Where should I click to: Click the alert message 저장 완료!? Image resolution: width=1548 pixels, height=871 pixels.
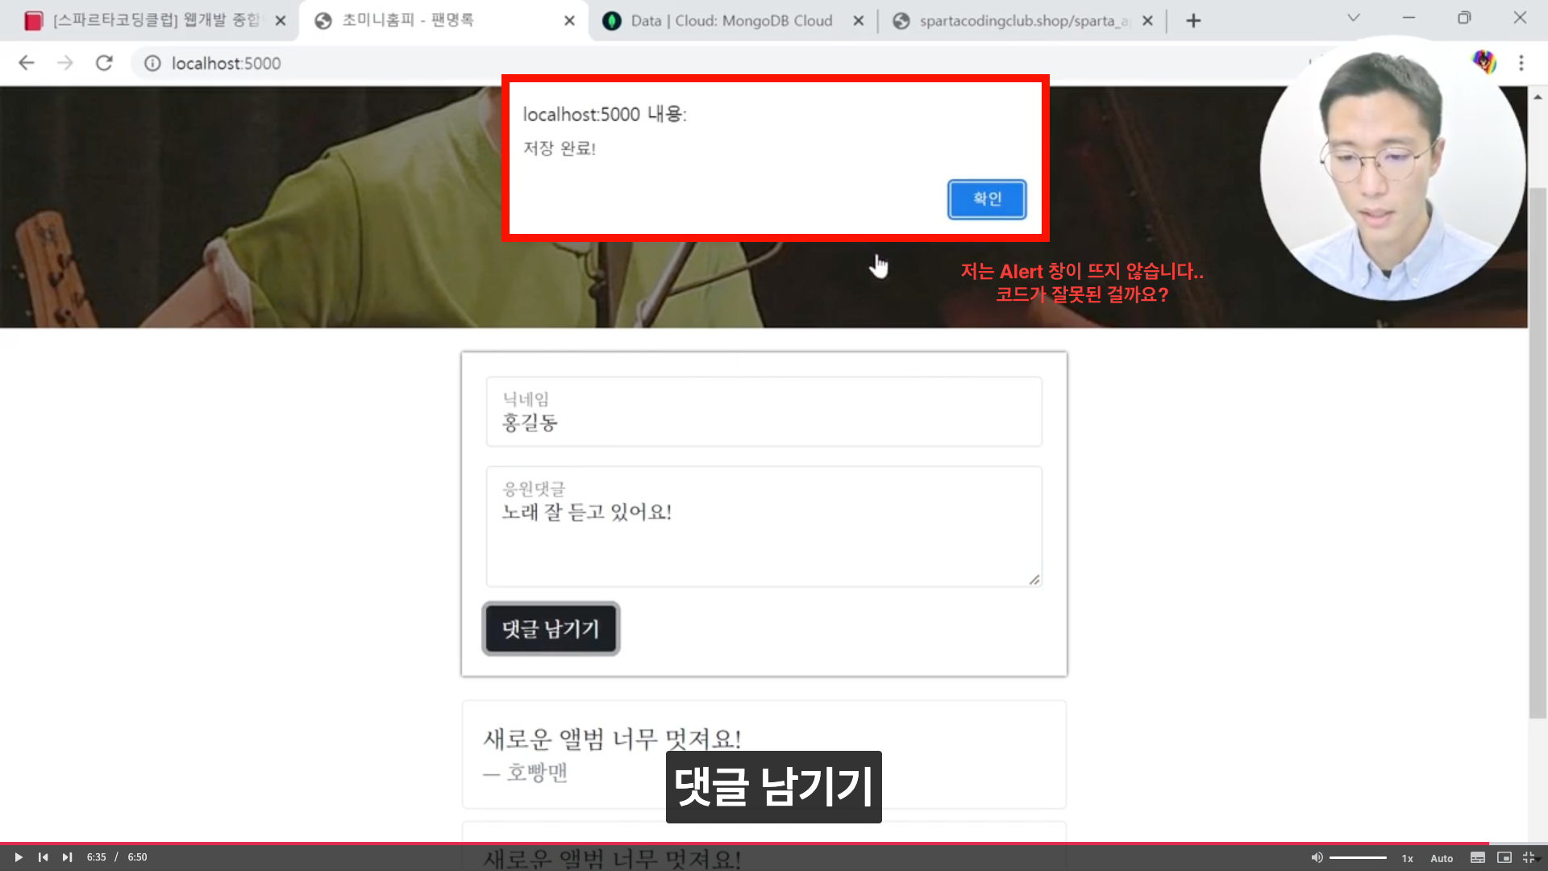coord(560,148)
